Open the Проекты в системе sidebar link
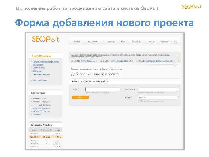The width and height of the screenshot is (209, 157). tap(41, 74)
